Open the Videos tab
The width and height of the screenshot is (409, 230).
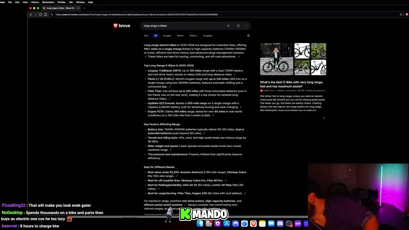[193, 35]
